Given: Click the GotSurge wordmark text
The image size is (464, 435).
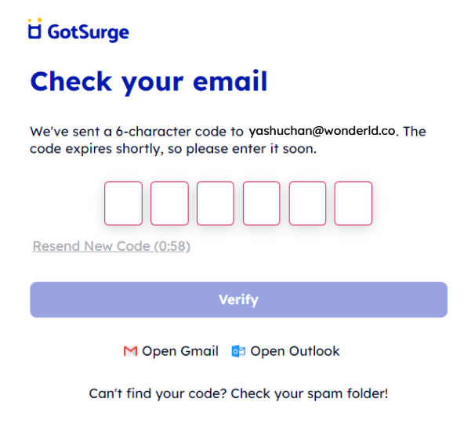Looking at the screenshot, I should [89, 33].
